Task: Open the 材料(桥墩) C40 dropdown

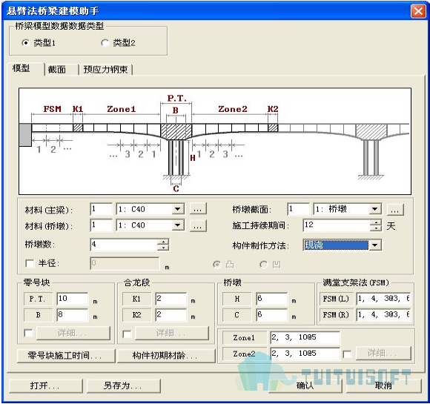Action: point(178,225)
